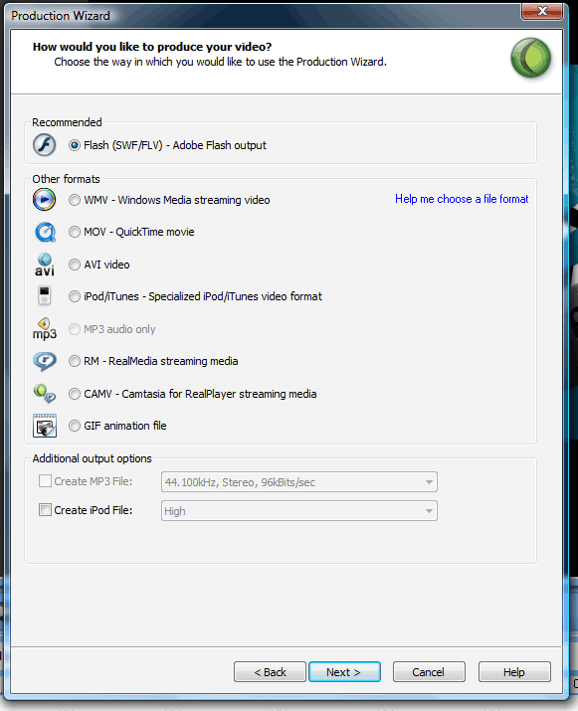Open the MP3 audio quality dropdown
578x711 pixels.
click(x=299, y=482)
